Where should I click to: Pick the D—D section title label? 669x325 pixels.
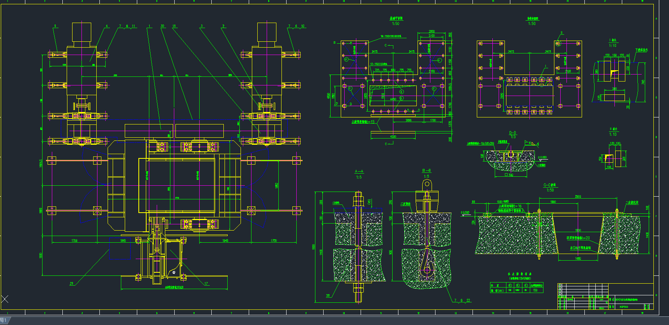click(x=513, y=133)
